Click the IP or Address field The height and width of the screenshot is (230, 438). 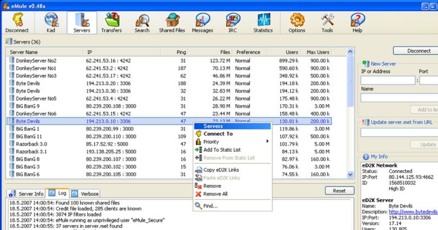point(387,80)
